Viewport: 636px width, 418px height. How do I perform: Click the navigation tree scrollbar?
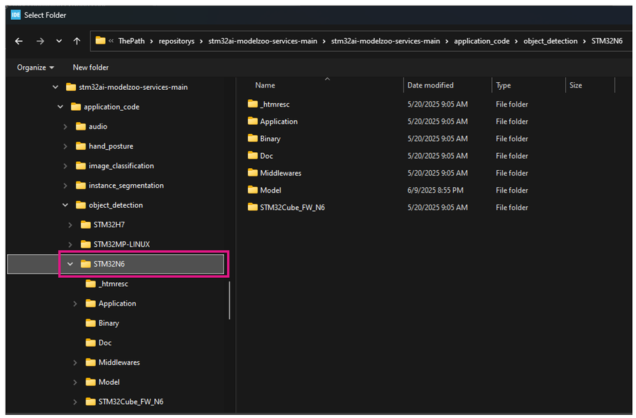pos(229,300)
